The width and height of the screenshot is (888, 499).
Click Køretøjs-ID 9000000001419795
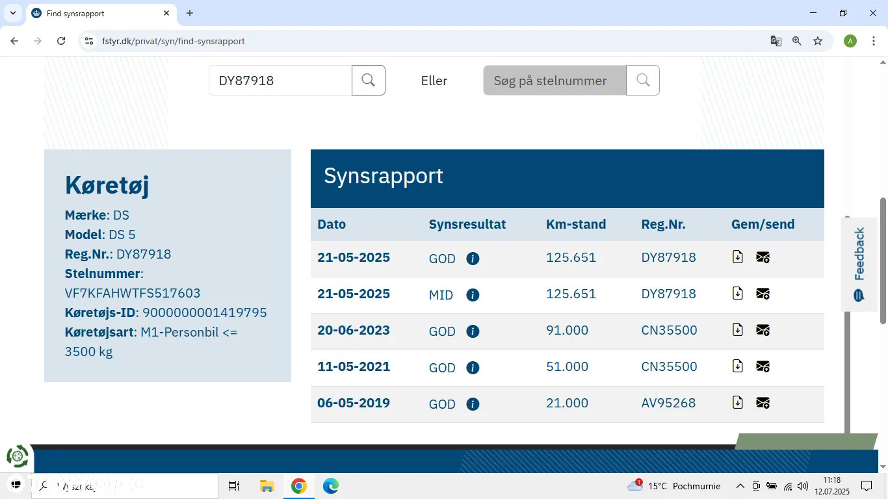click(205, 313)
